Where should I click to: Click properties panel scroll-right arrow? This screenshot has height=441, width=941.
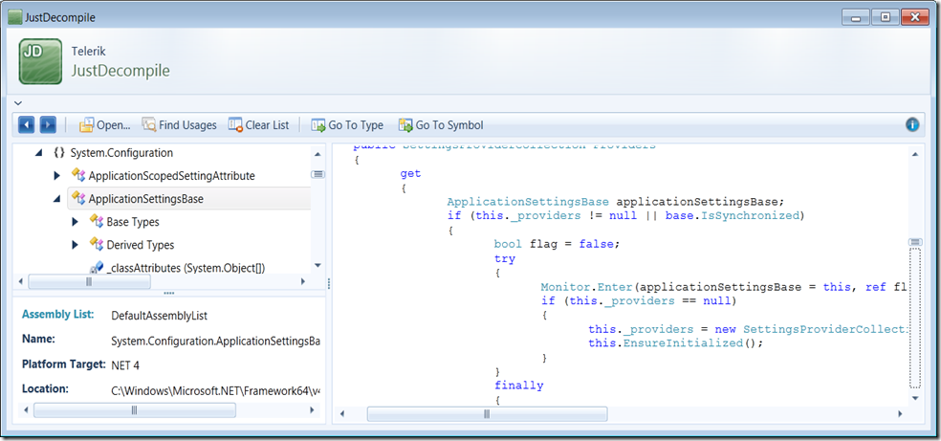coord(312,410)
